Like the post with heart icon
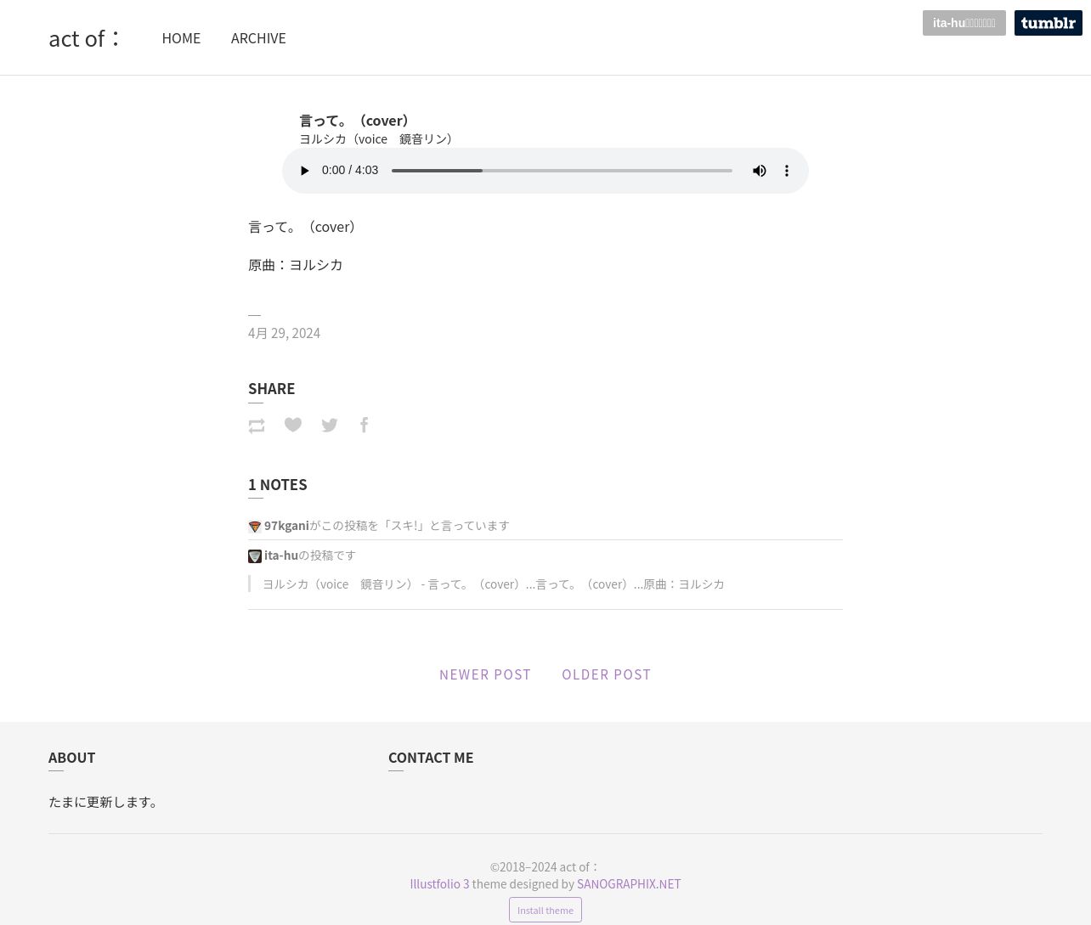This screenshot has height=925, width=1091. [x=293, y=425]
